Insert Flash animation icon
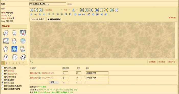The width and height of the screenshot is (179, 94). pyautogui.click(x=106, y=14)
